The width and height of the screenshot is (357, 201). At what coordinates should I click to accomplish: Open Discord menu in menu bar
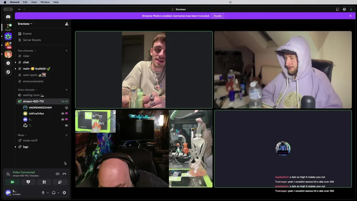15,2
